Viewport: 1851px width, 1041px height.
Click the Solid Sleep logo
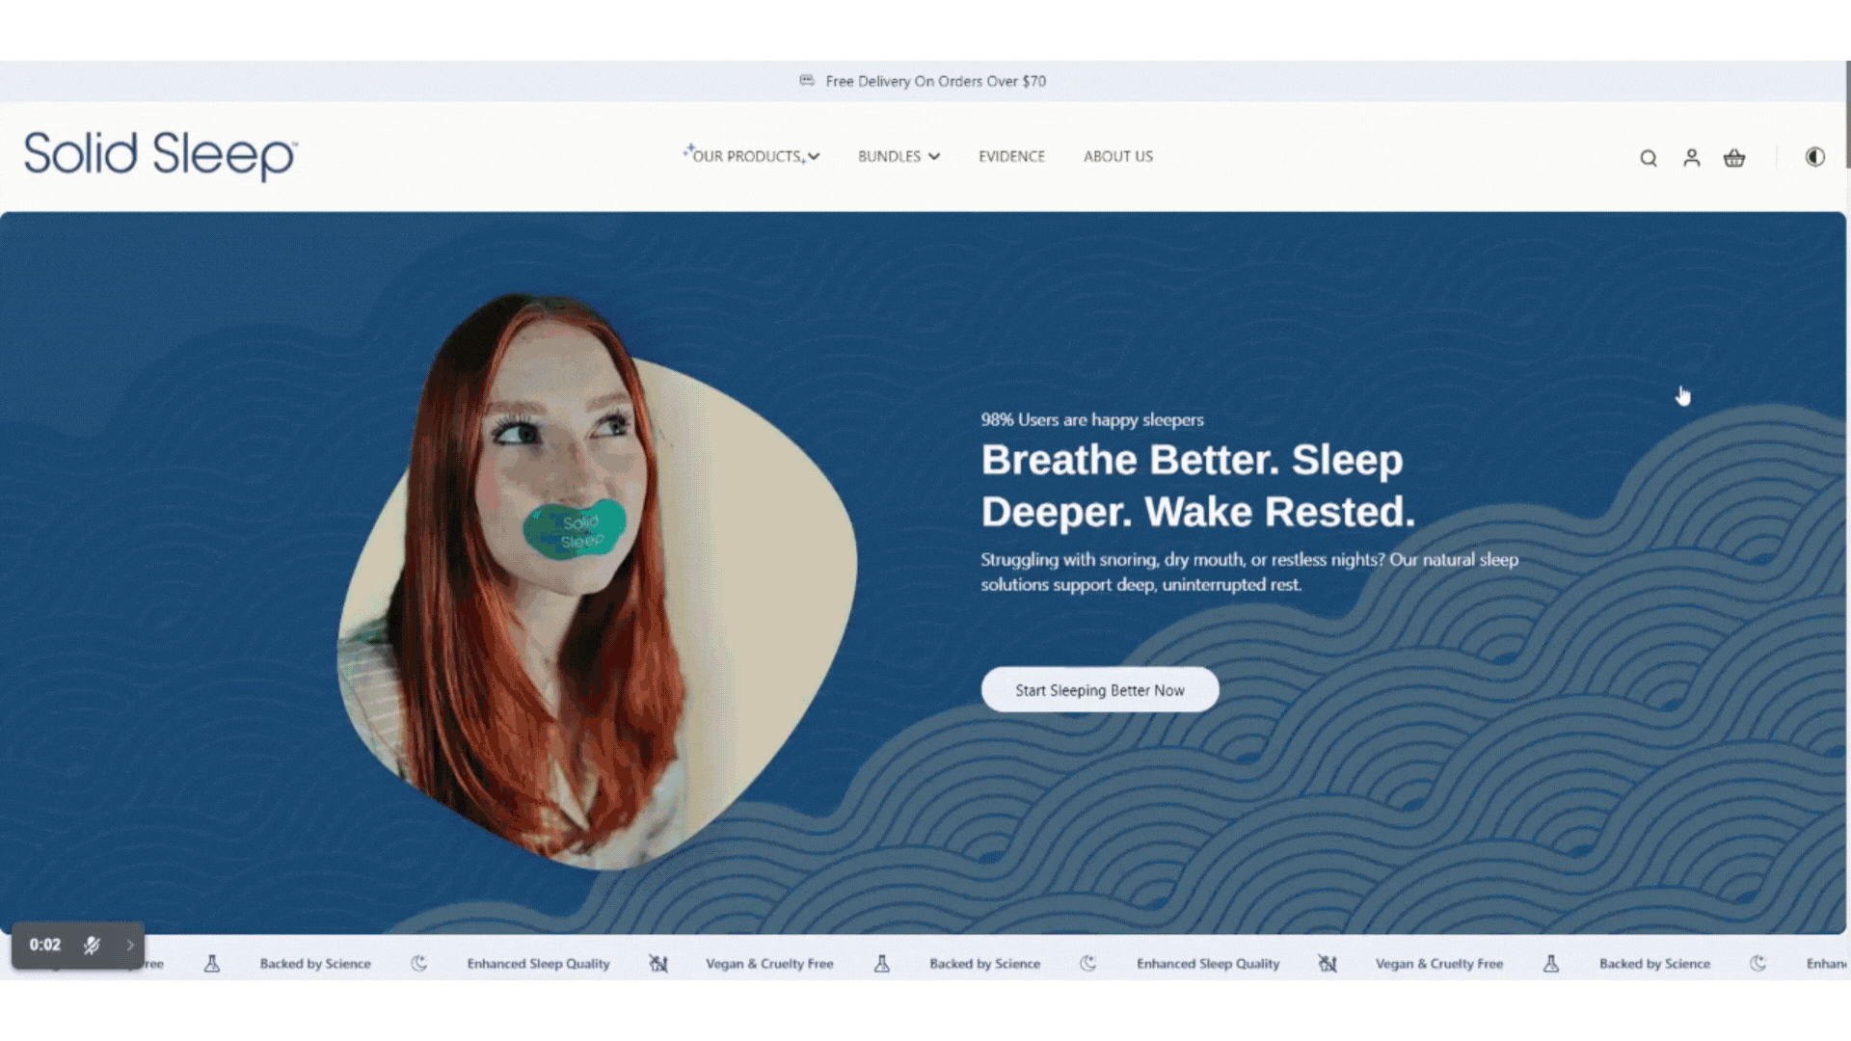click(x=160, y=155)
